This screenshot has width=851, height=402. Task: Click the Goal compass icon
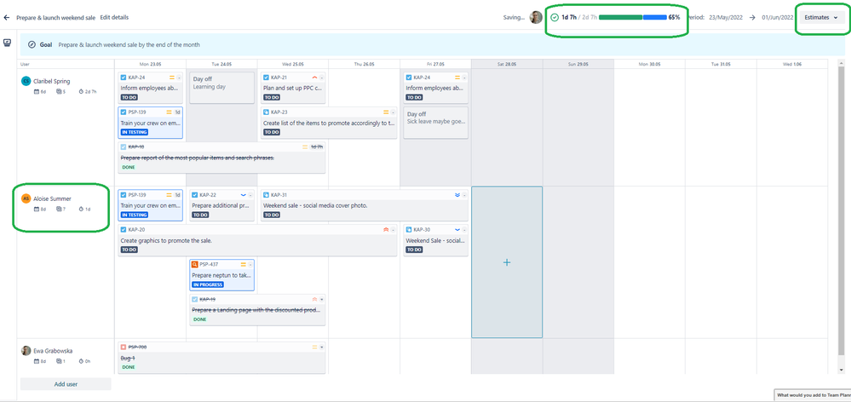[32, 44]
